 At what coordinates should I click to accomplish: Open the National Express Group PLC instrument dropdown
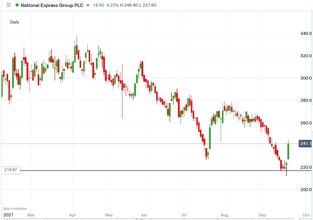pyautogui.click(x=87, y=5)
